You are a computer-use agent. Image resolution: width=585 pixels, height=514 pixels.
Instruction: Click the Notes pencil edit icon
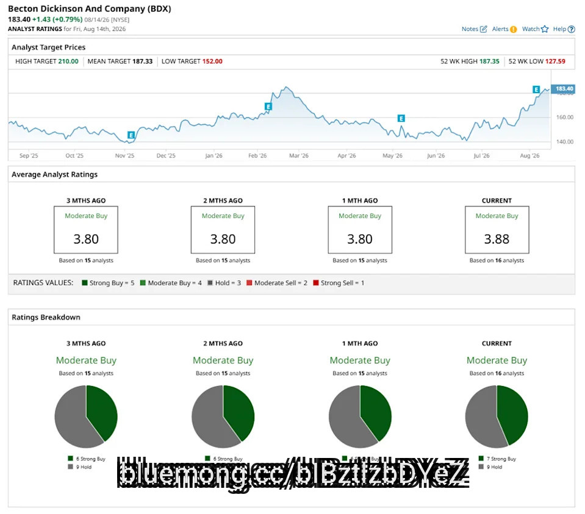point(484,29)
